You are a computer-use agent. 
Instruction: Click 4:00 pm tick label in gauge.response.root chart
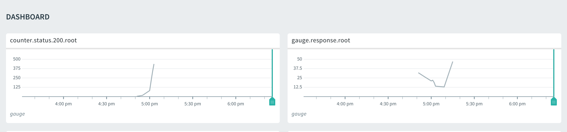345,104
